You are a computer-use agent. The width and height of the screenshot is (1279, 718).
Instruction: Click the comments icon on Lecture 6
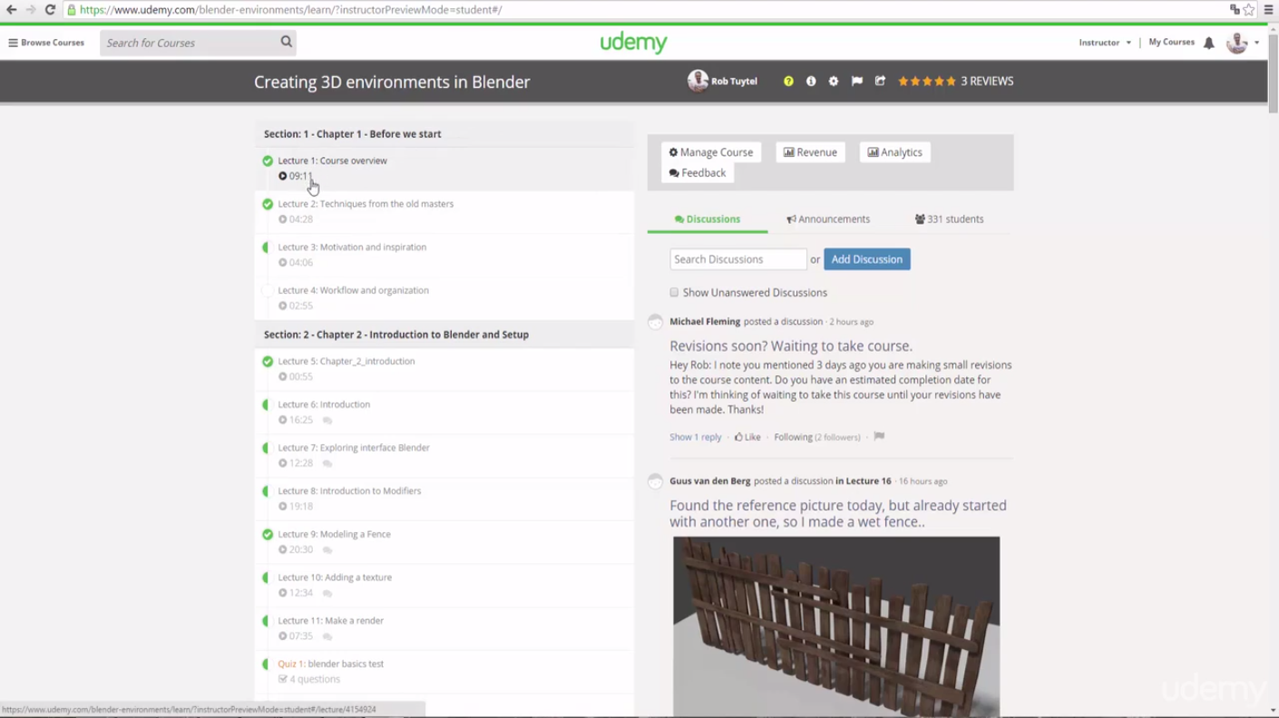tap(327, 421)
